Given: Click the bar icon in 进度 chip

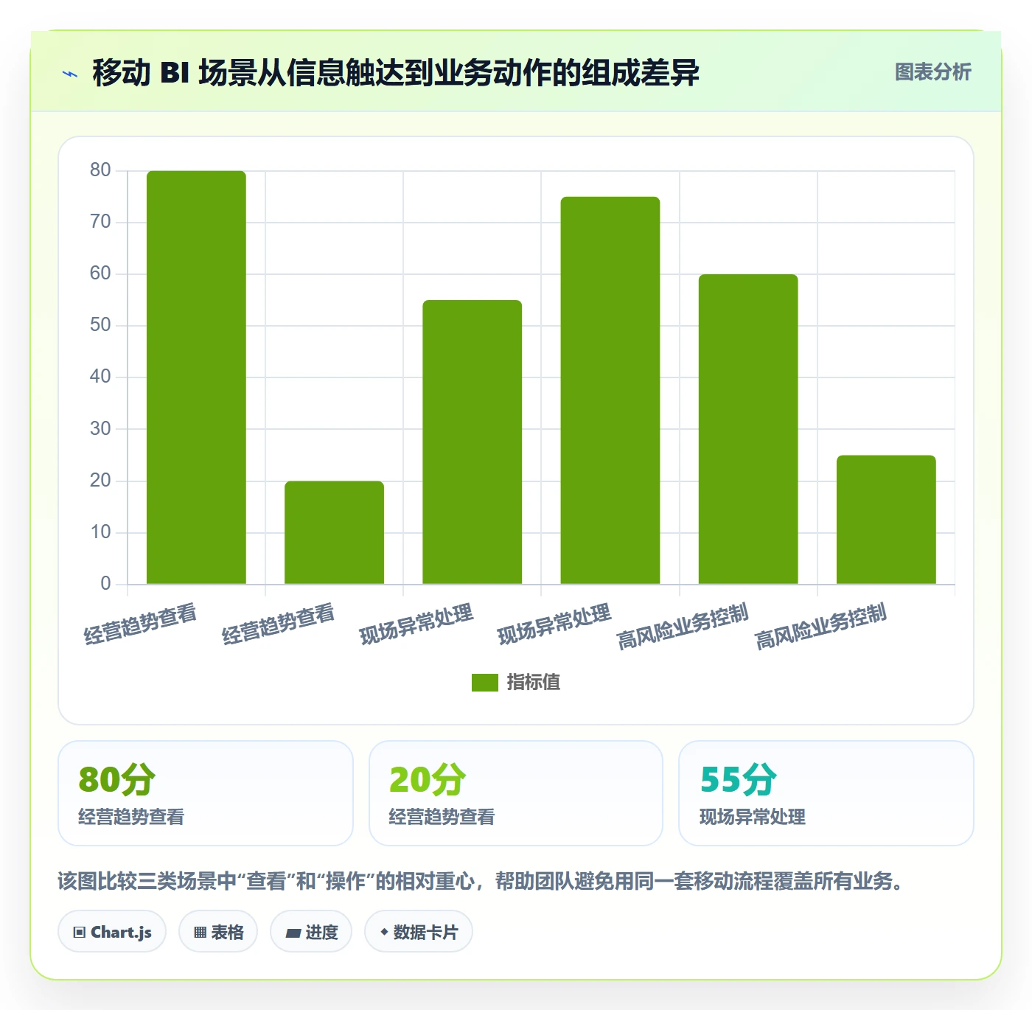Looking at the screenshot, I should (293, 933).
